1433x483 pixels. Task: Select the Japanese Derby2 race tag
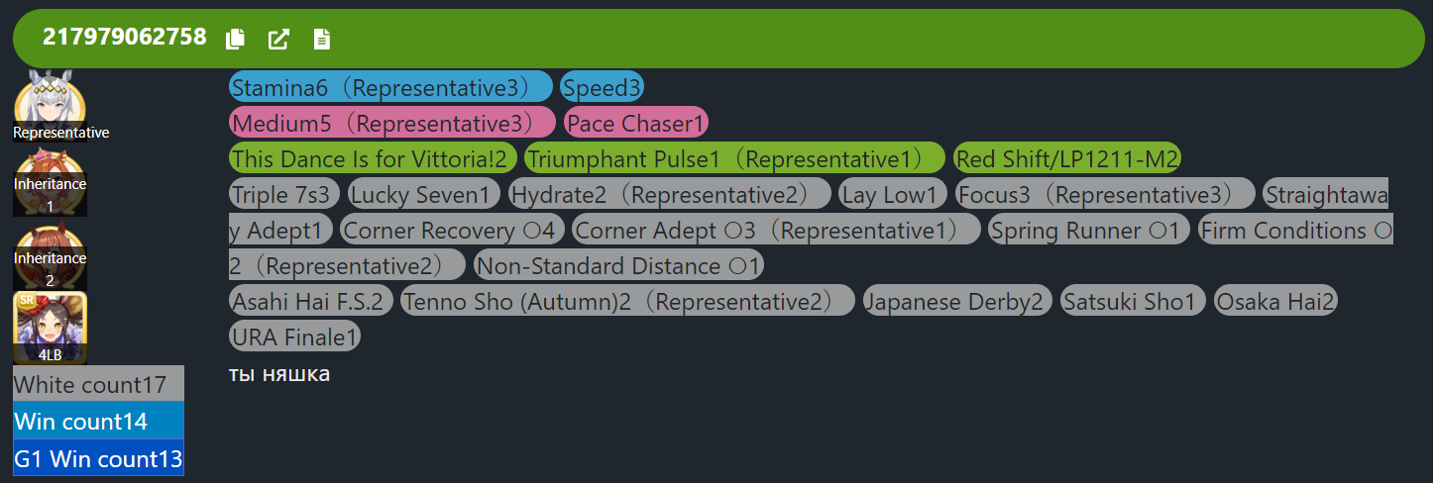coord(956,302)
